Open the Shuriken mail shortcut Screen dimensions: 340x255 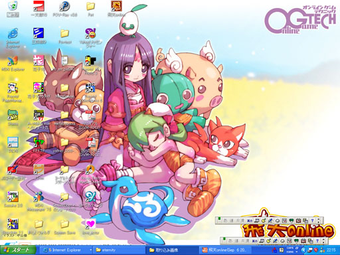(13, 226)
